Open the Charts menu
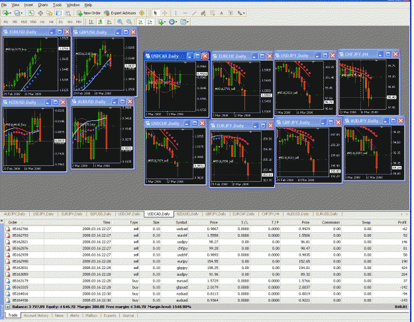The image size is (414, 322). tap(43, 5)
